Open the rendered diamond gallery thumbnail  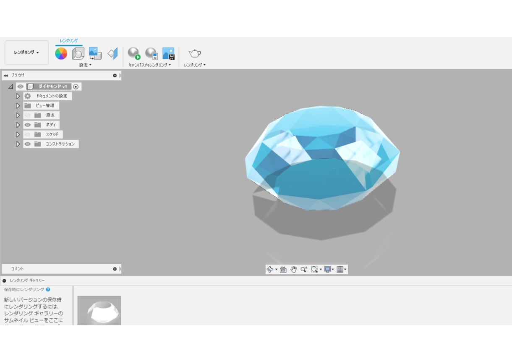[99, 310]
